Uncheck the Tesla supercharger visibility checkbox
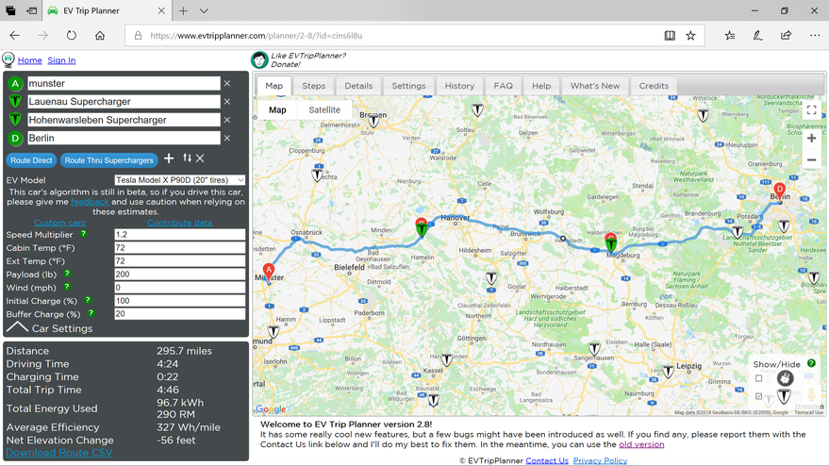The width and height of the screenshot is (829, 466). pyautogui.click(x=759, y=397)
